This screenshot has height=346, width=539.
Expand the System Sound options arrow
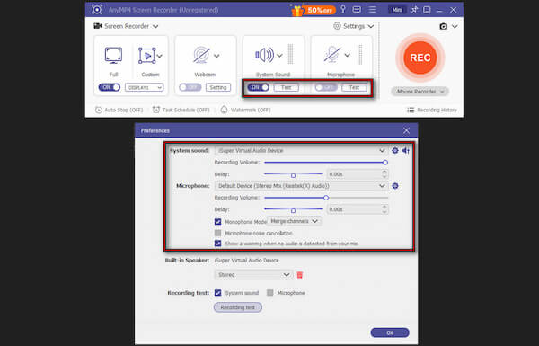coord(279,56)
